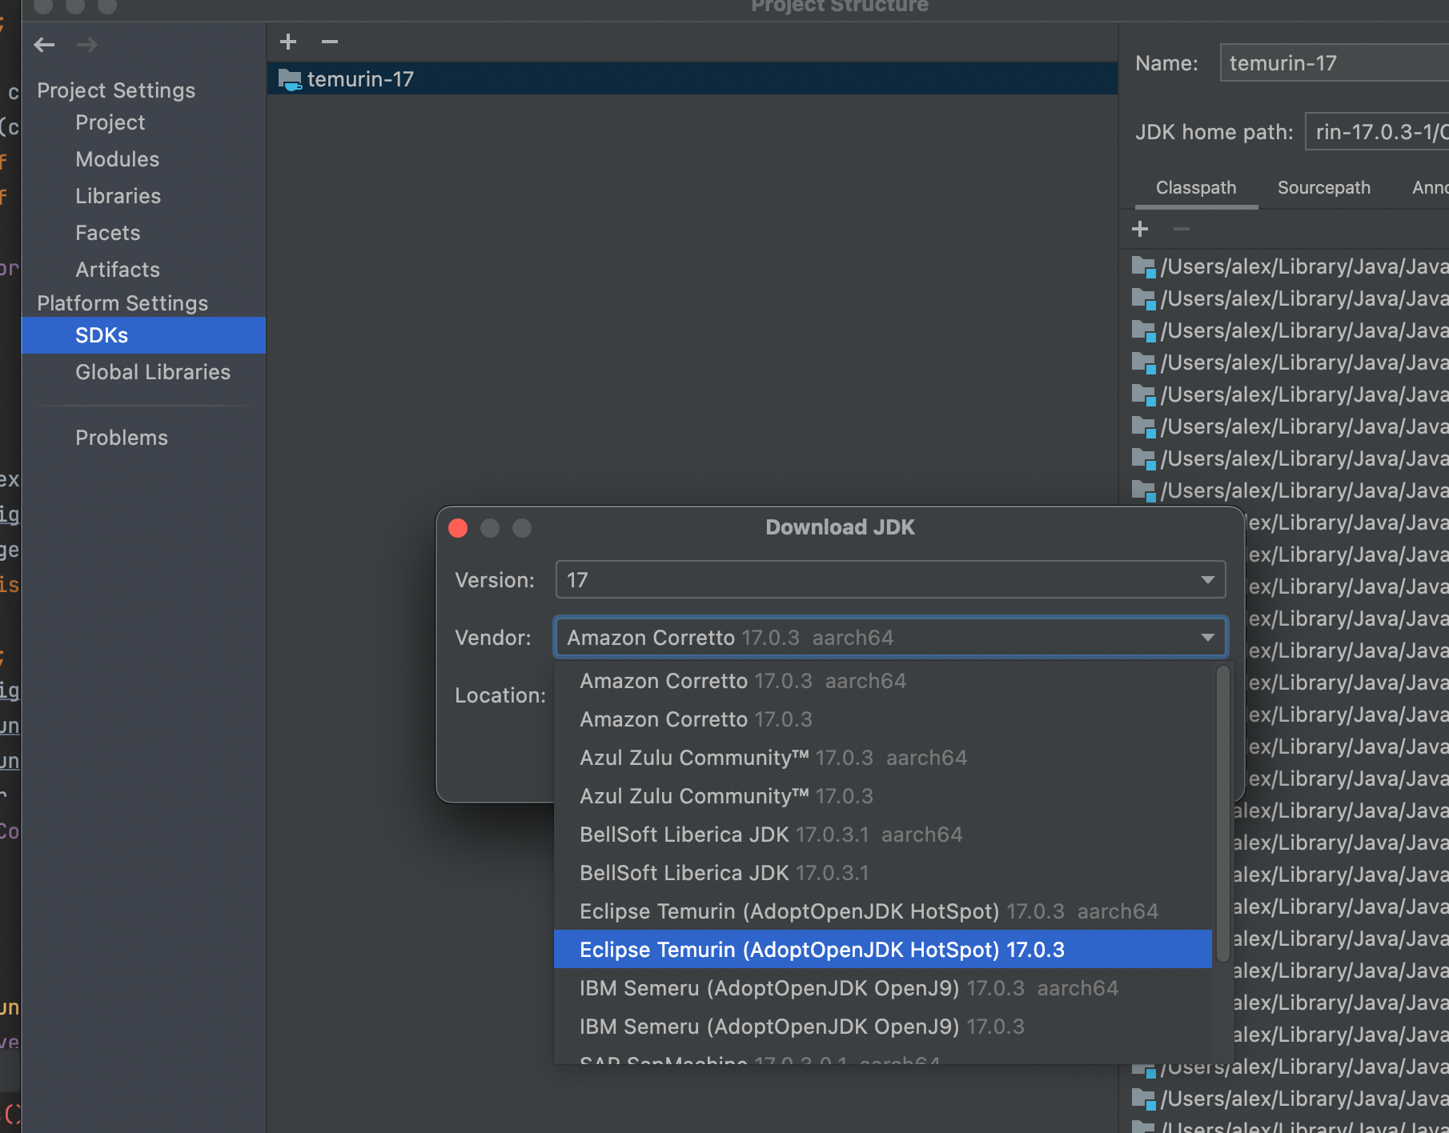The height and width of the screenshot is (1133, 1449).
Task: Choose Azul Zulu Community 17.0.3 aarch64
Action: (x=883, y=758)
